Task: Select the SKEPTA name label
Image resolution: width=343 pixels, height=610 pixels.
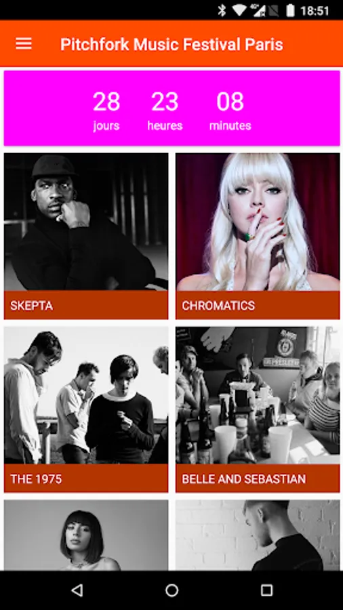Action: [31, 306]
